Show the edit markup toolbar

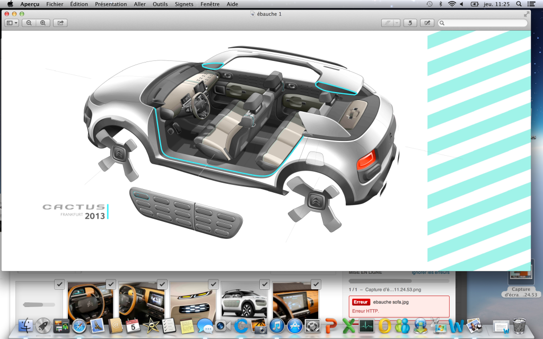tap(427, 23)
